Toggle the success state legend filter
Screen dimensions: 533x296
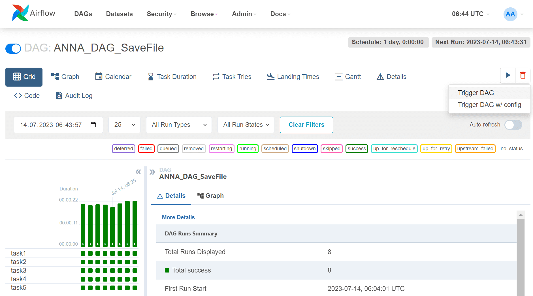coord(357,149)
